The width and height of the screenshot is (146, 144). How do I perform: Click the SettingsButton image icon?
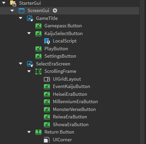[x=38, y=56]
